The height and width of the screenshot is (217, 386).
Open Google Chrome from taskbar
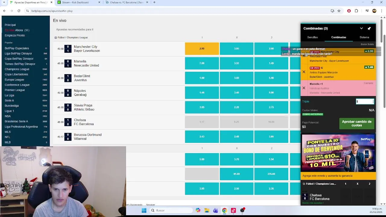click(x=224, y=210)
